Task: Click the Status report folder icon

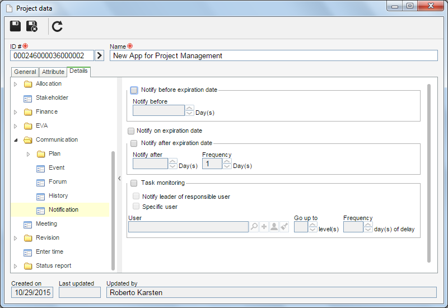Action: tap(28, 266)
